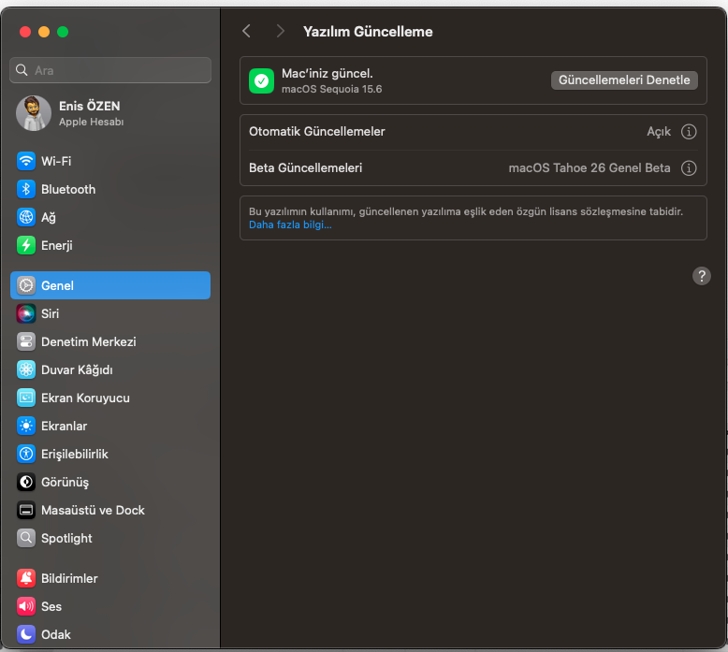728x652 pixels.
Task: Open Wi-Fi settings icon in sidebar
Action: (x=26, y=161)
